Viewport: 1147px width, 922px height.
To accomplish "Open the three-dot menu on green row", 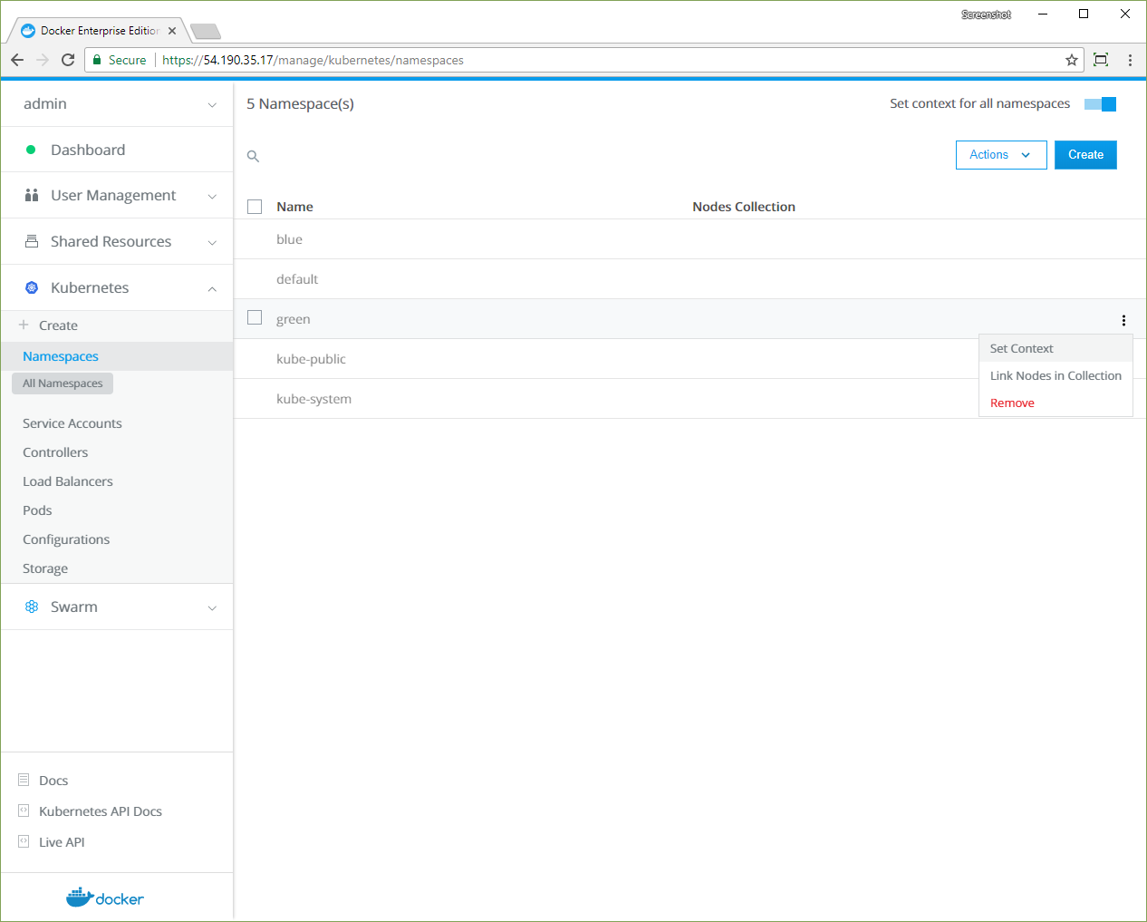I will point(1123,320).
